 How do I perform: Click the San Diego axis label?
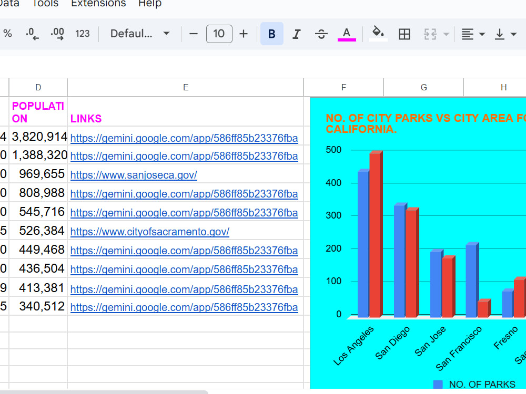click(392, 343)
